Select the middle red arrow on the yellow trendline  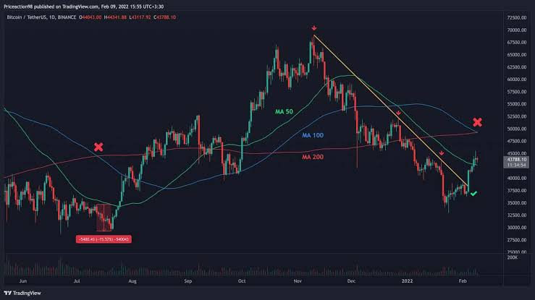398,113
